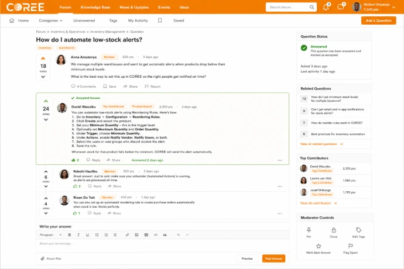Upvote Anna Amutenya's question
The height and width of the screenshot is (269, 404).
[43, 58]
